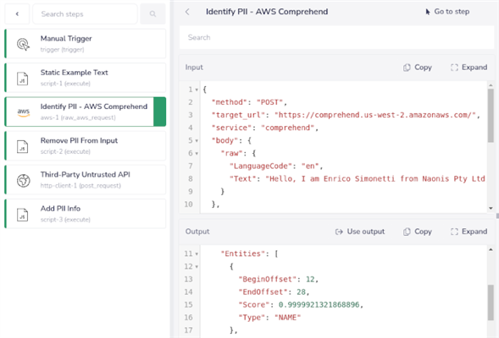Expand the Output panel
Screen dimensions: 499x338
(x=469, y=232)
